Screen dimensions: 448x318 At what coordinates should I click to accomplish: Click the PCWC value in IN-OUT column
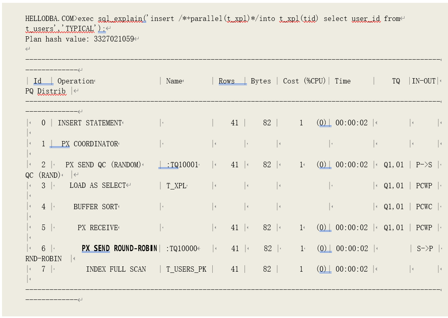point(424,207)
